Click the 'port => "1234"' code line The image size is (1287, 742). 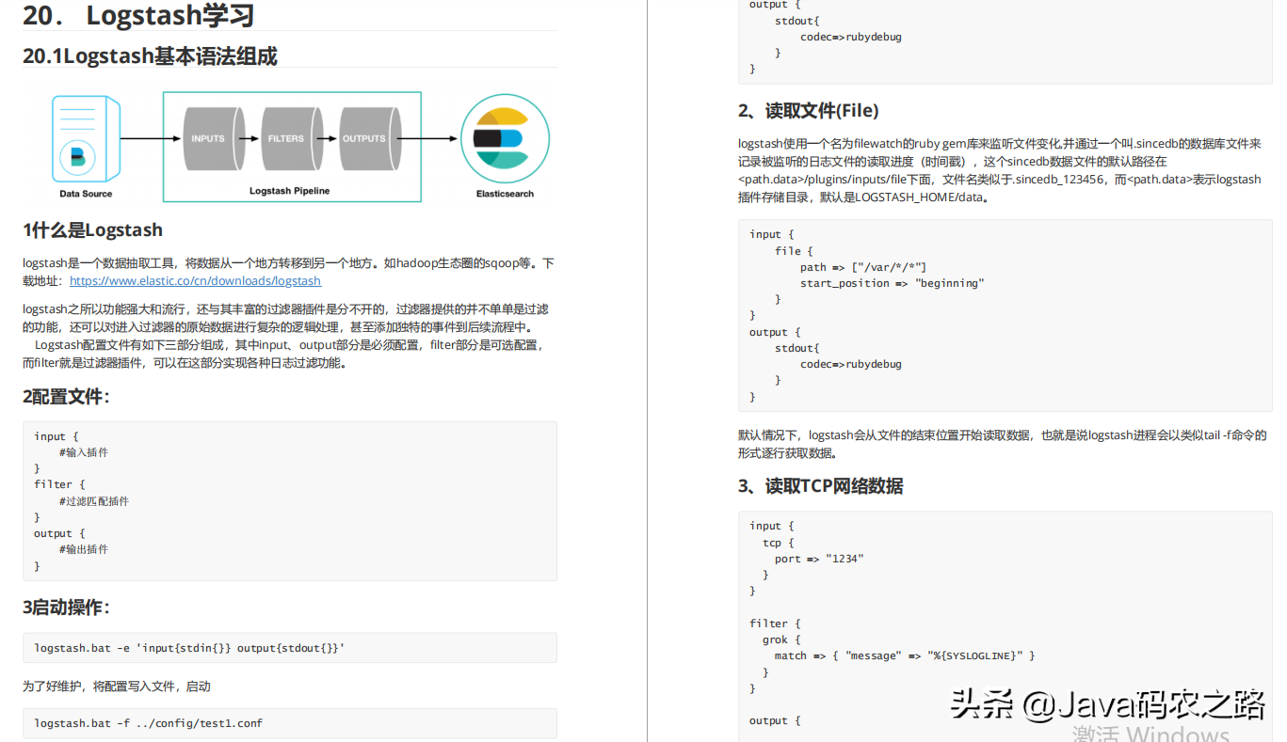(819, 559)
